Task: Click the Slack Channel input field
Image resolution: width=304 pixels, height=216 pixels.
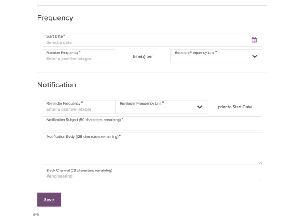Action: [152, 174]
